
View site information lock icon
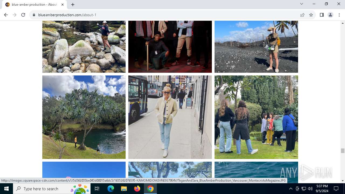[x=34, y=15]
